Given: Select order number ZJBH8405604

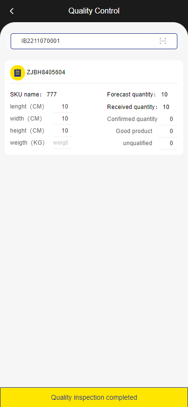Looking at the screenshot, I should coord(46,72).
